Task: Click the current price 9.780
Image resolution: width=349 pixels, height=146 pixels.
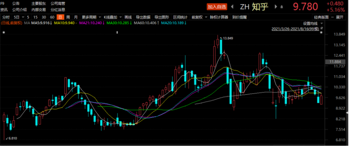Action: (x=305, y=7)
